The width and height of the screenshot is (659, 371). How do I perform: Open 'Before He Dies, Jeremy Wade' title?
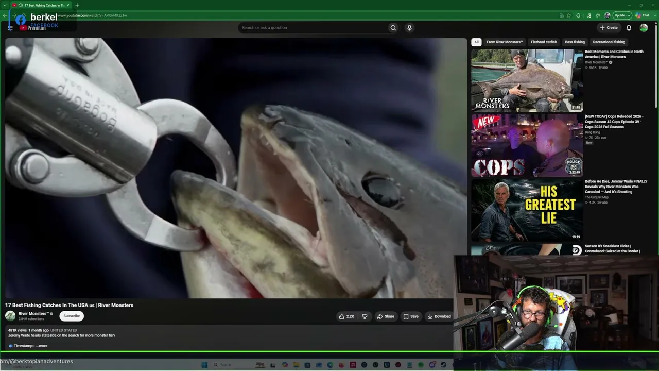click(616, 187)
